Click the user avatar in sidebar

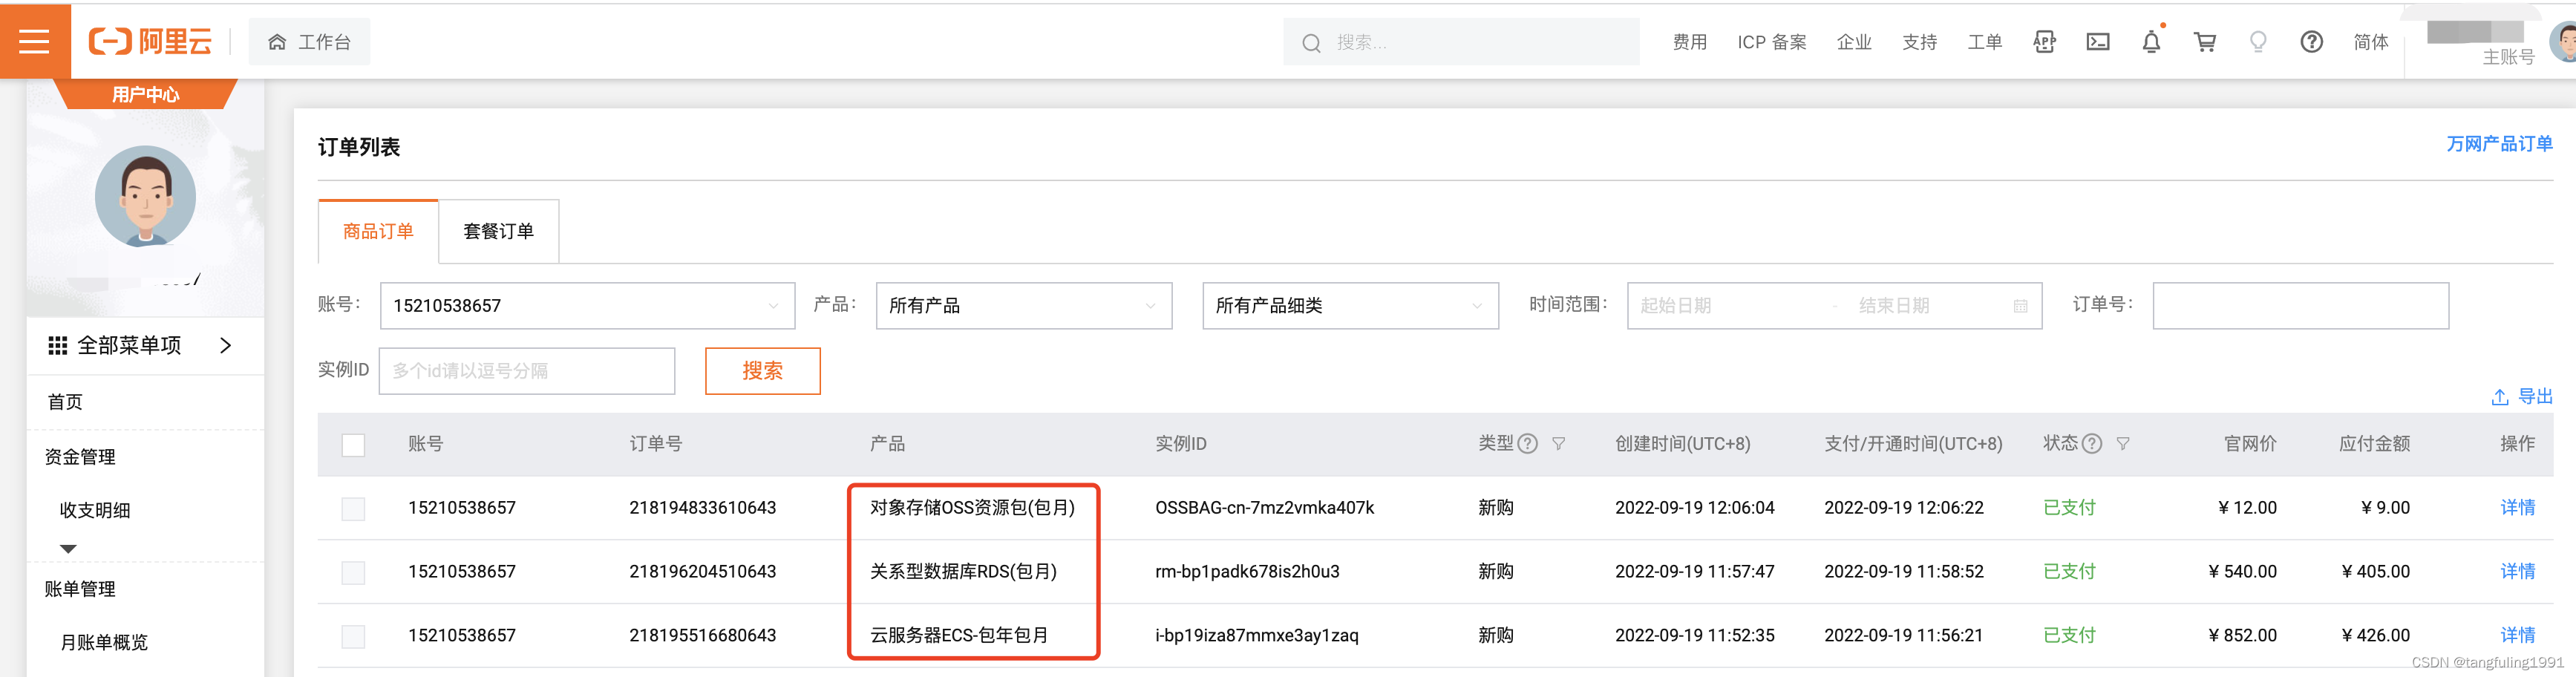145,196
